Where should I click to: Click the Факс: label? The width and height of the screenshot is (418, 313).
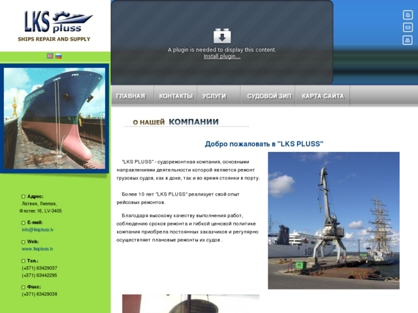pyautogui.click(x=34, y=287)
